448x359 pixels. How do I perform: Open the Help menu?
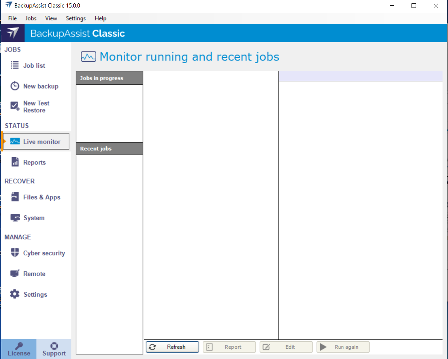[x=100, y=18]
